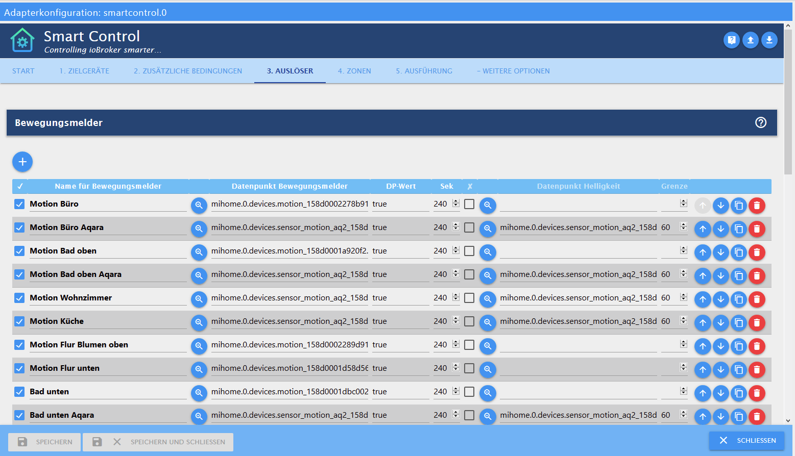Switch to the START tab
The width and height of the screenshot is (795, 456).
(23, 71)
